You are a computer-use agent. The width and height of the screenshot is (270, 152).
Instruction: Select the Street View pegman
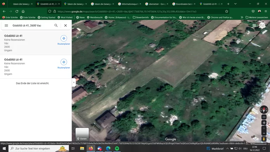(264, 139)
